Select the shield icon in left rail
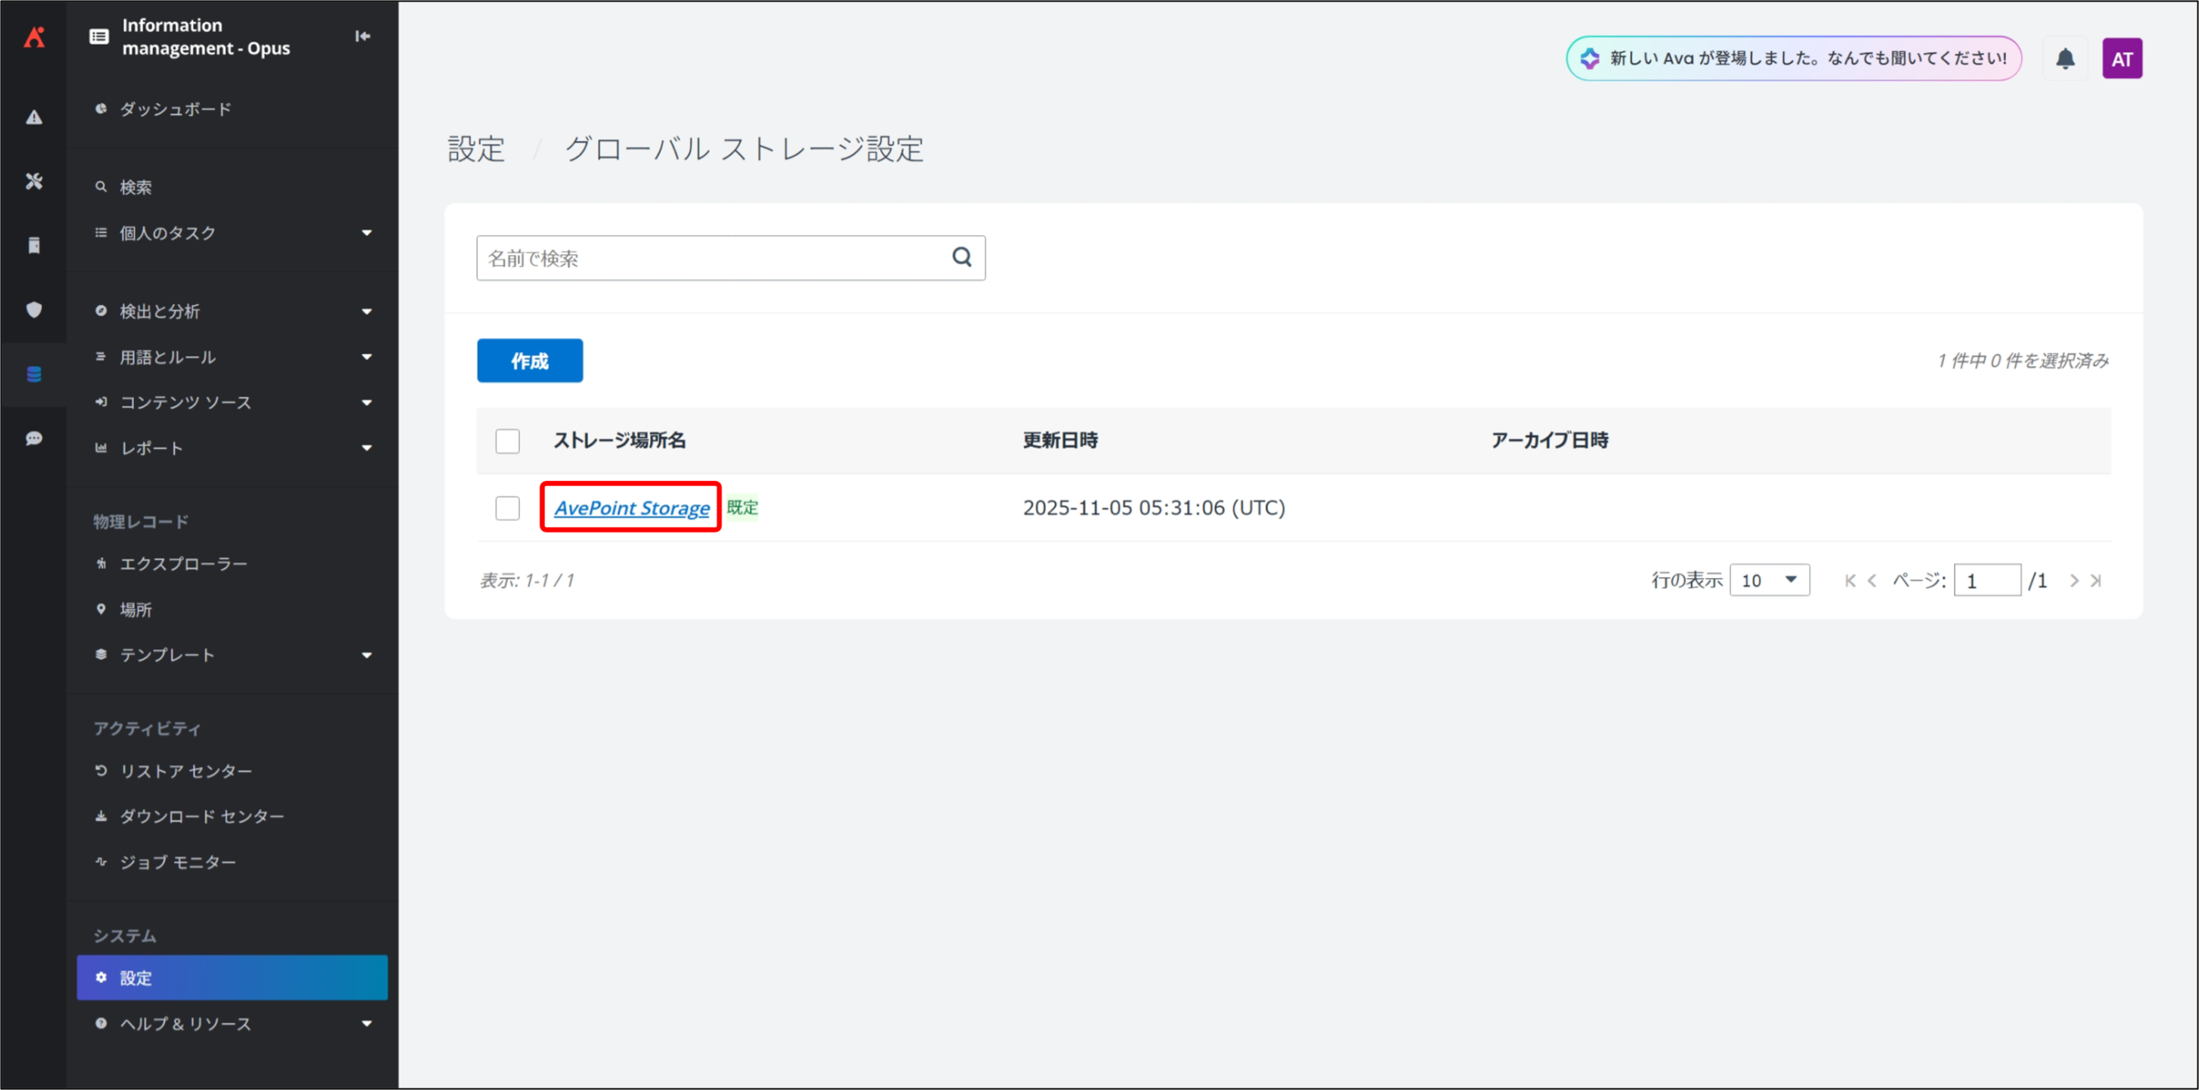 pos(34,310)
